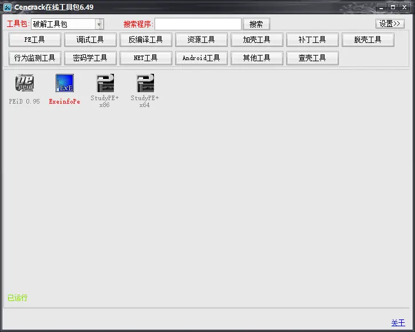Click the 搜索 button
This screenshot has height=332, width=415.
[256, 24]
